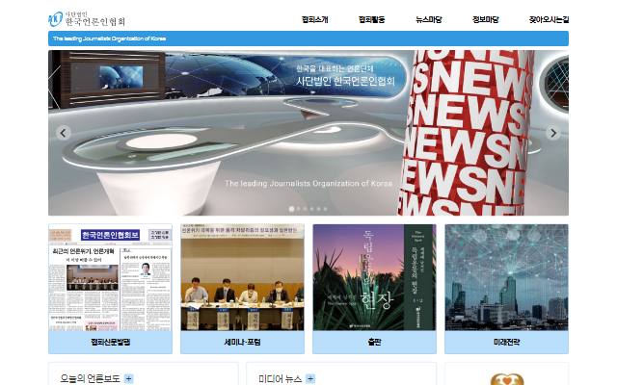This screenshot has height=385, width=617.
Task: Select the sixth carousel indicator dot
Action: click(325, 209)
